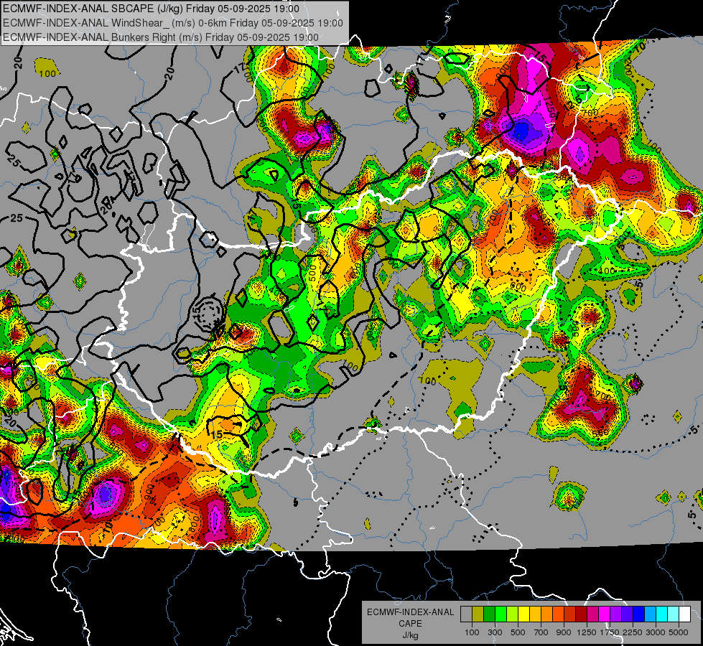Click the white legend swatch above 5000
The height and width of the screenshot is (646, 703).
coord(684,614)
